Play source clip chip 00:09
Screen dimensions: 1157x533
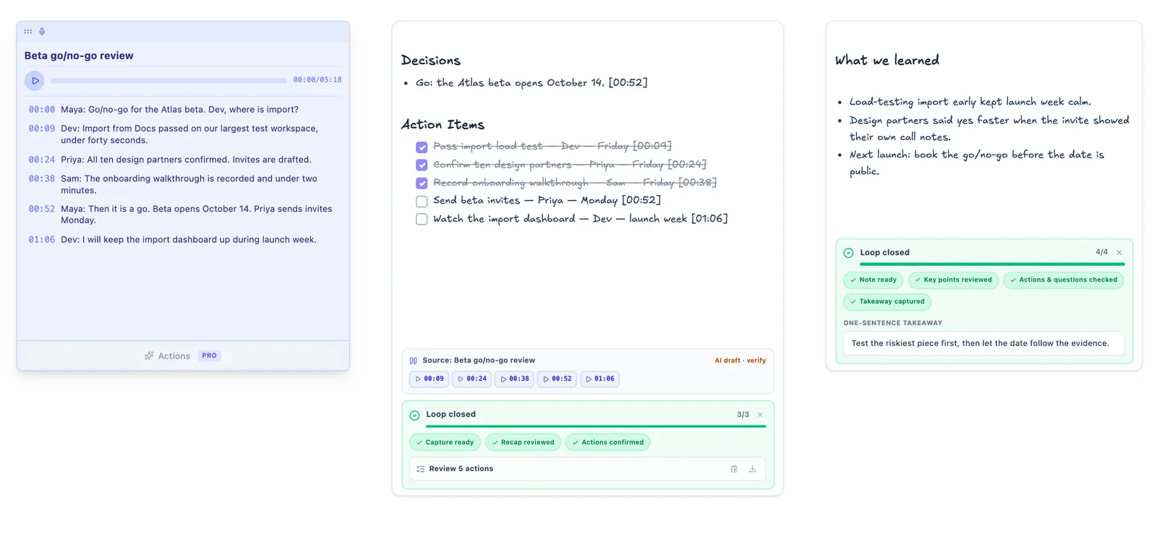(x=430, y=379)
